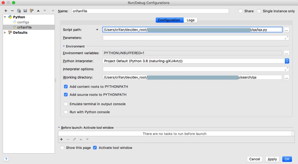
Task: Expand the Interpreter options field
Action: click(286, 69)
